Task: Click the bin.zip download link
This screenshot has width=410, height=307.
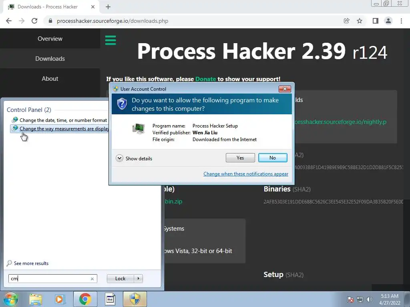Action: (173, 201)
